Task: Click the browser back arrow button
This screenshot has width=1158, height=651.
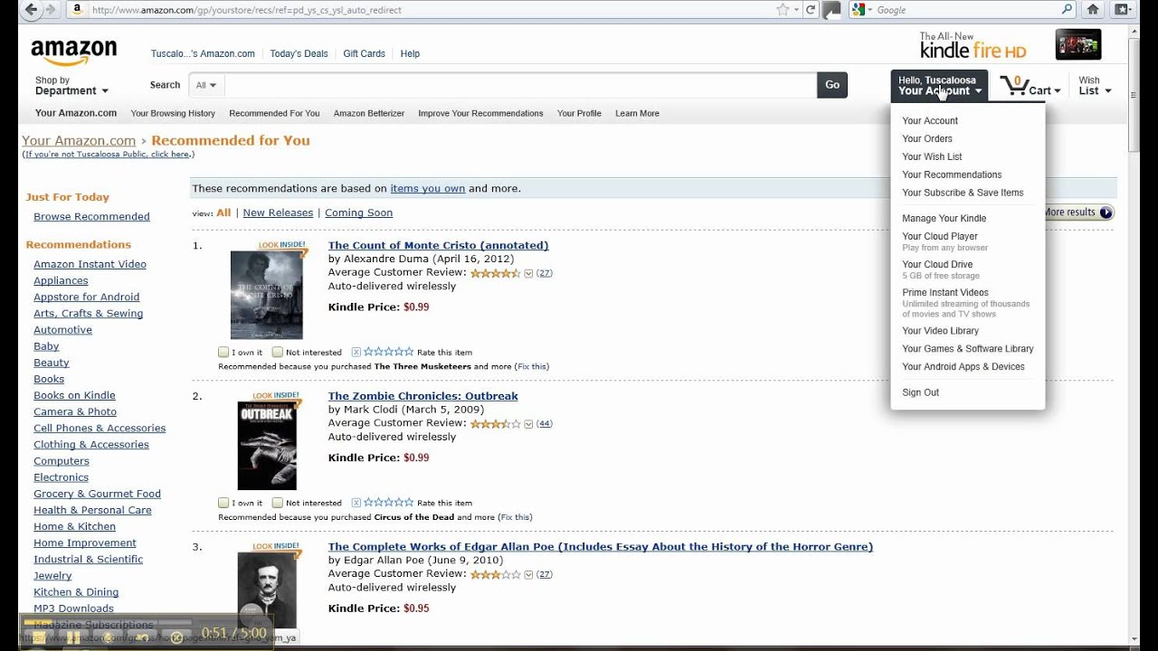Action: (32, 10)
